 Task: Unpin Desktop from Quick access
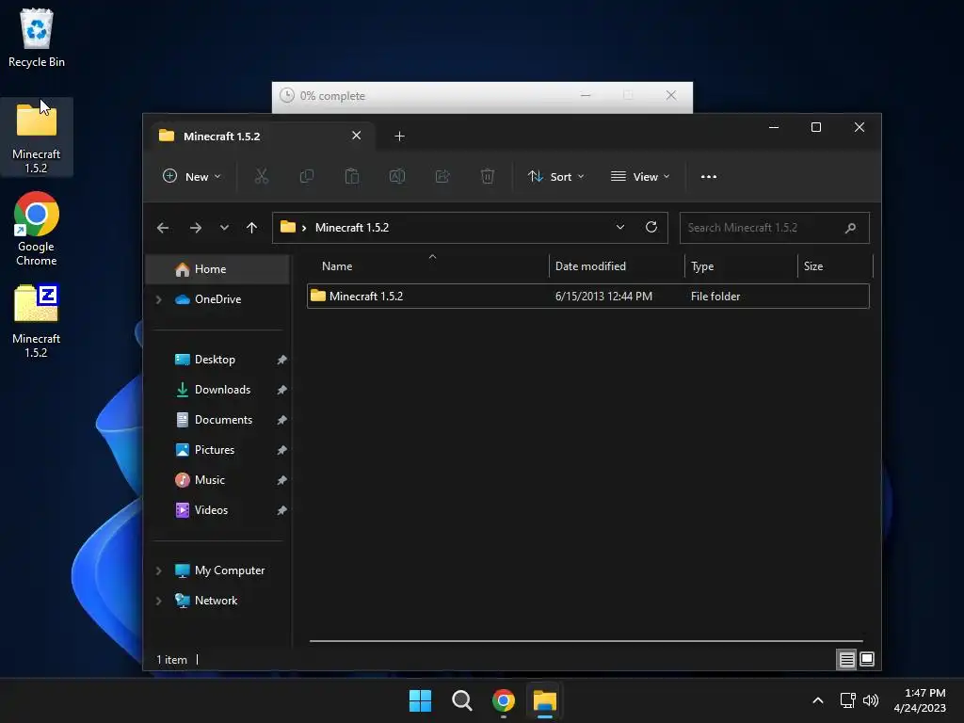click(x=281, y=360)
